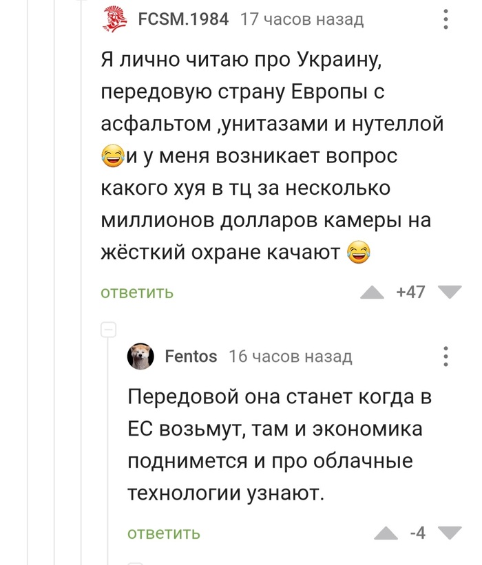The width and height of the screenshot is (482, 565).
Task: Open Fentos user profile link
Action: [x=191, y=356]
